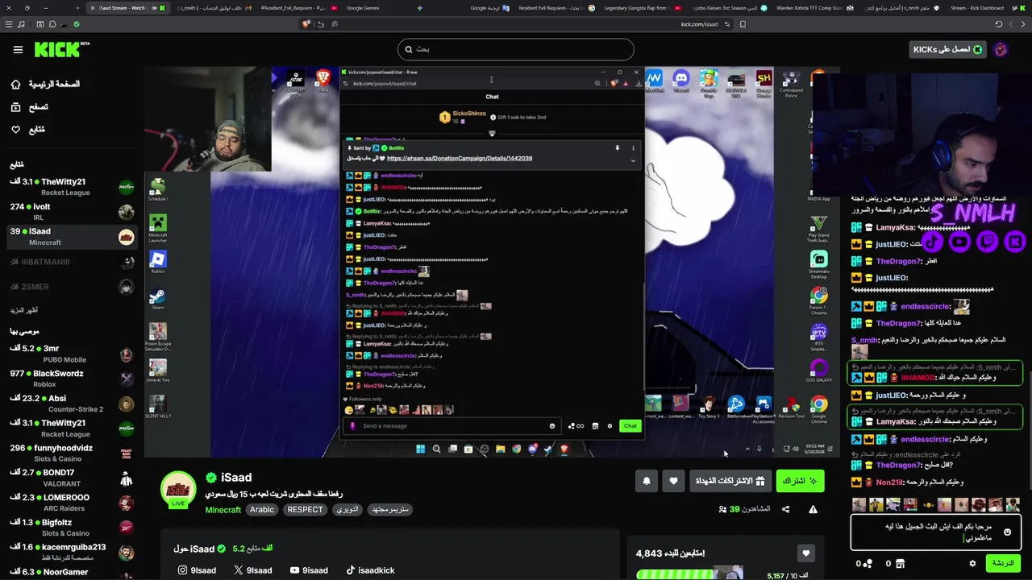Expand Show more in following list
The height and width of the screenshot is (580, 1032).
[24, 310]
